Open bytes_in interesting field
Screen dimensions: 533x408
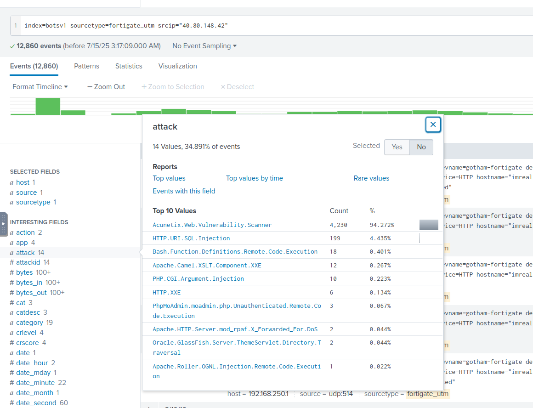click(x=29, y=282)
